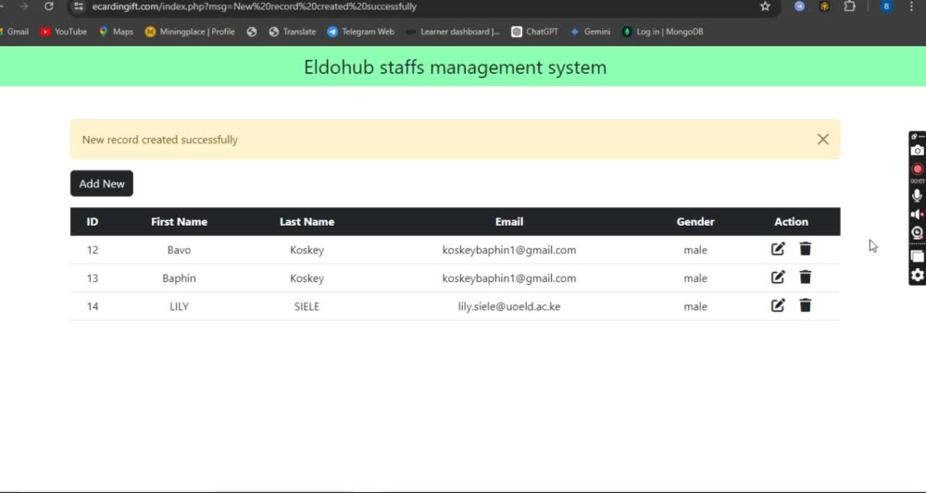Open the browser extensions puzzle icon

[849, 6]
